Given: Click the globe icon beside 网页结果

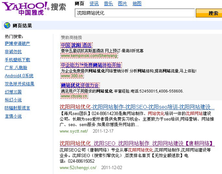Looking at the screenshot, I should [7, 25].
